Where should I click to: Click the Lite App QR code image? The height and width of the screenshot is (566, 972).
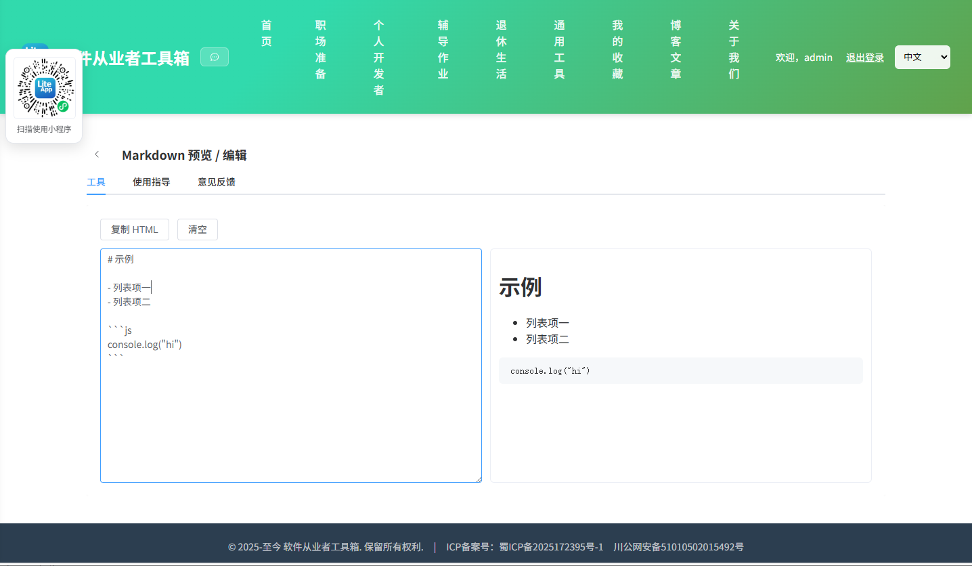[x=44, y=88]
